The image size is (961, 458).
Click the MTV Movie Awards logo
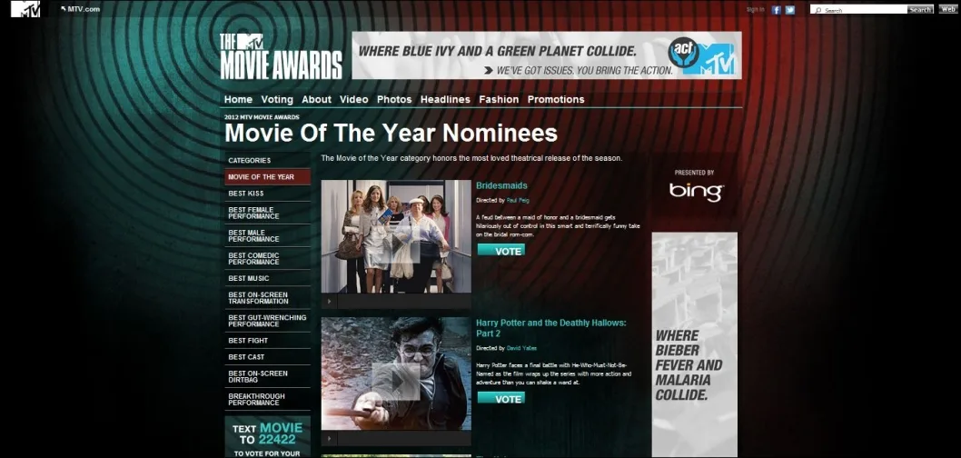[281, 56]
